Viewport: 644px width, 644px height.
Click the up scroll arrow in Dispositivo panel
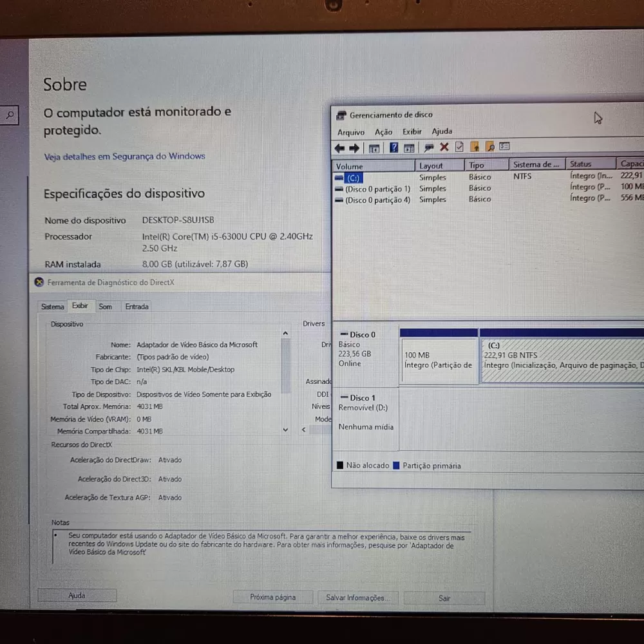coord(285,334)
